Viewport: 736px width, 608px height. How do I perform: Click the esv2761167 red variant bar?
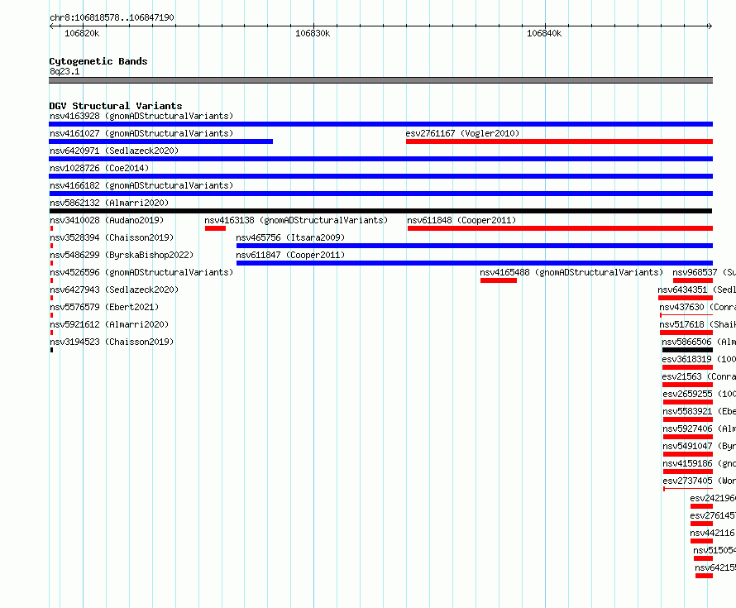[559, 141]
